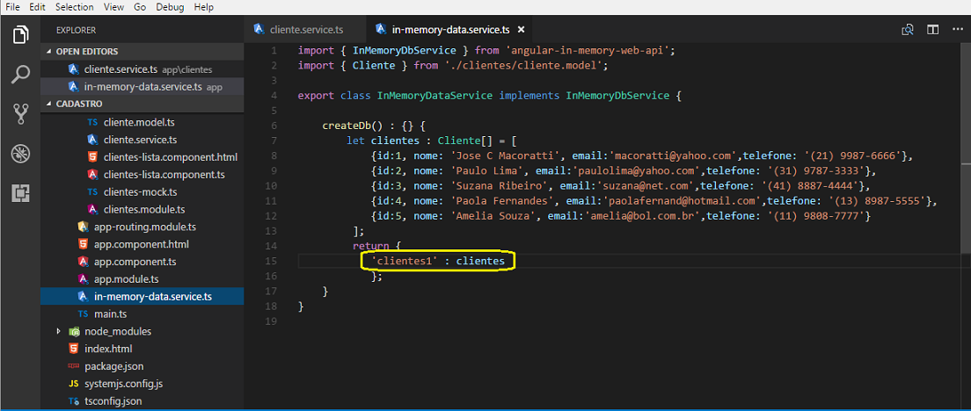
Task: Switch to the cliente.service.ts tab
Action: [x=305, y=30]
